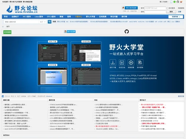This screenshot has height=139, width=186.
Task: Open the 导读 nav item
Action: coord(6,17)
